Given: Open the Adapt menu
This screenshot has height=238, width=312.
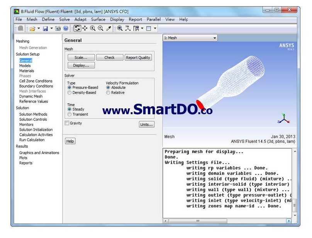Looking at the screenshot, I should (x=80, y=19).
